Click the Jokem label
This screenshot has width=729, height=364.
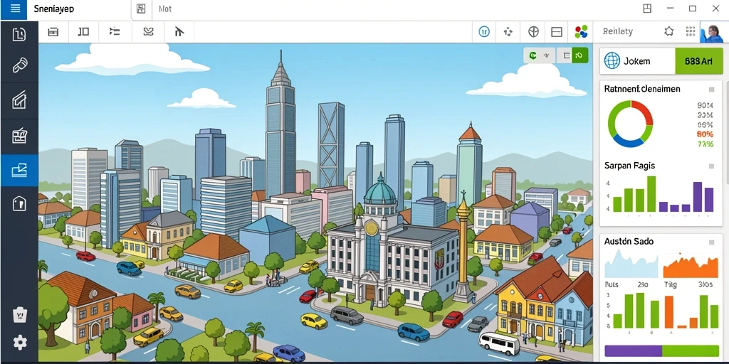coord(636,61)
